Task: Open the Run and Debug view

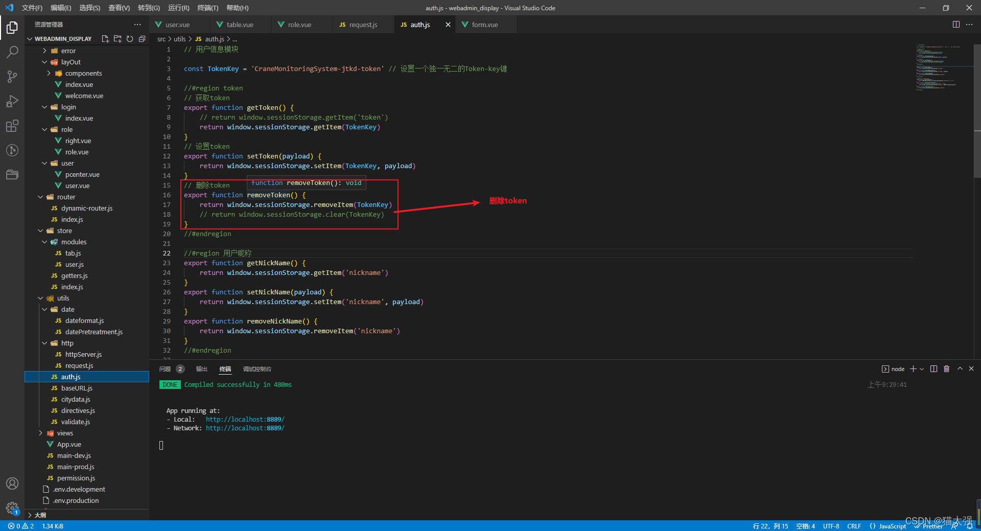Action: point(12,101)
